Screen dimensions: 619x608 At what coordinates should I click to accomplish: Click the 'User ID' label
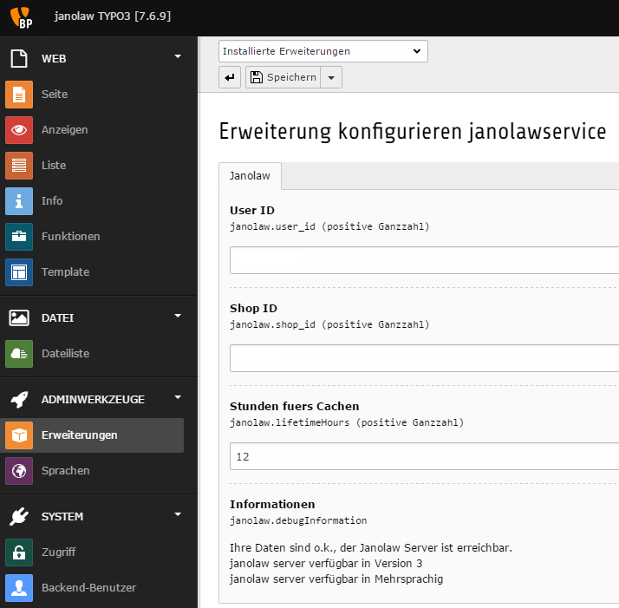(x=252, y=211)
